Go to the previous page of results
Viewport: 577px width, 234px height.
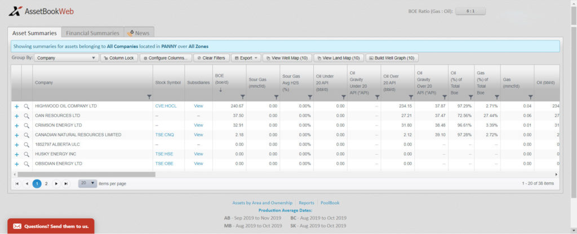pos(27,184)
